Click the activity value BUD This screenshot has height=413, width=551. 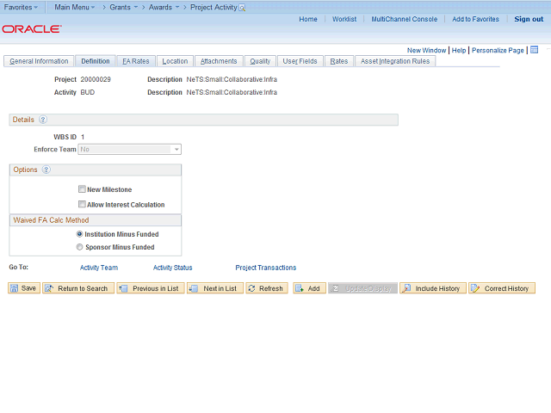click(x=88, y=92)
